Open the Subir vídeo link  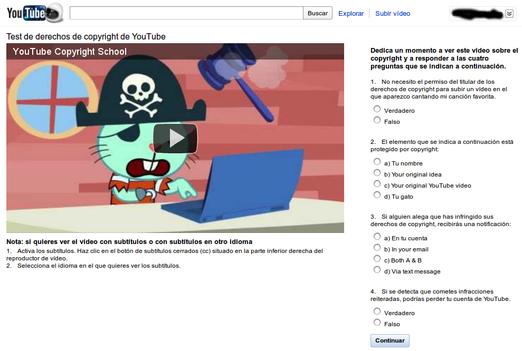click(x=393, y=14)
